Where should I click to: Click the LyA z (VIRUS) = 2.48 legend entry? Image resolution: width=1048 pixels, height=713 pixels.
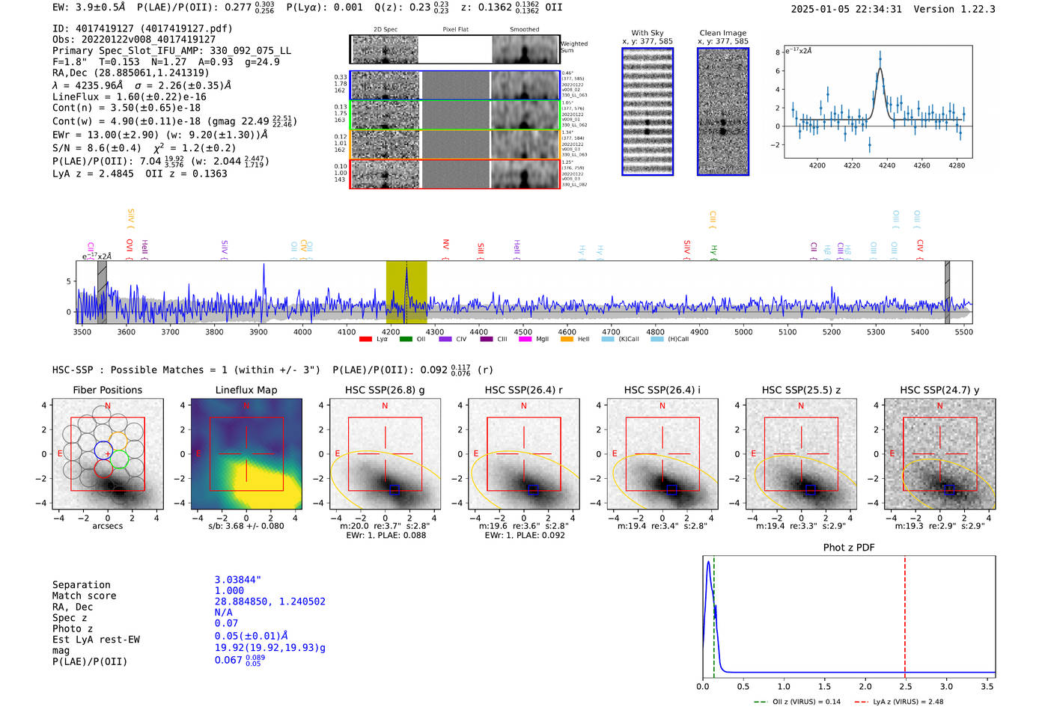click(x=899, y=702)
